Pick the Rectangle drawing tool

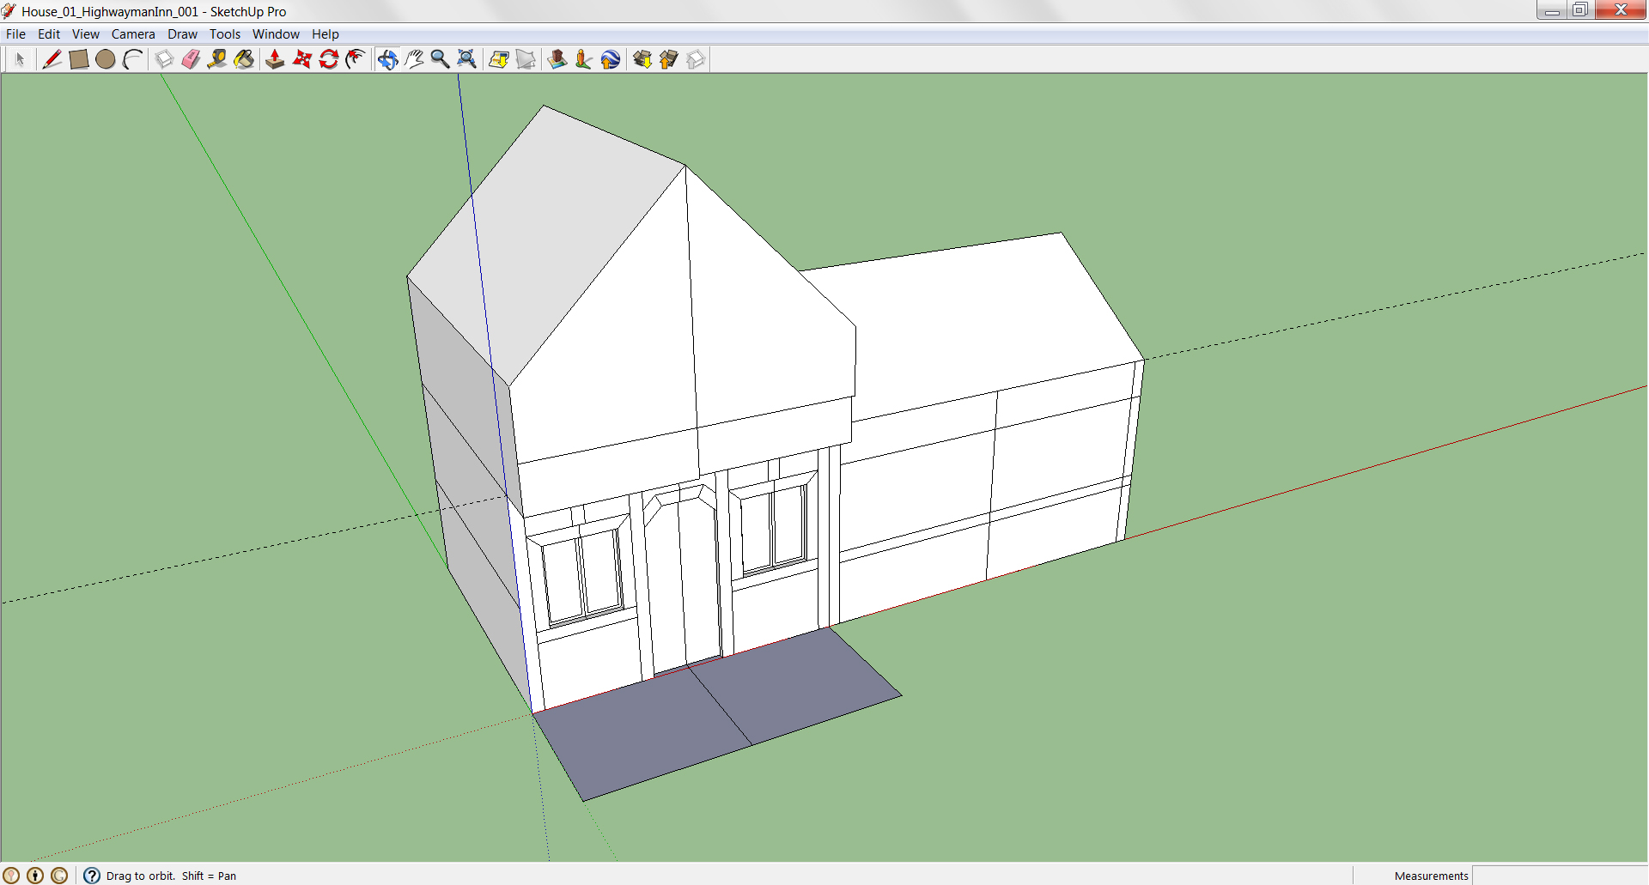pos(78,59)
